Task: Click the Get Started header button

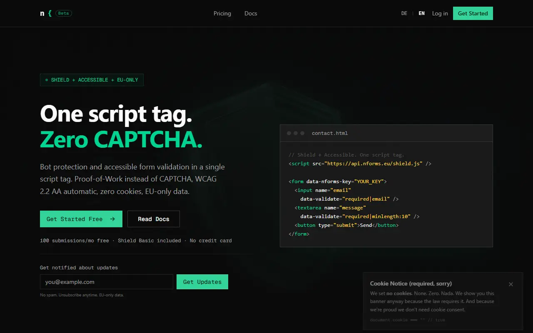Action: [473, 13]
